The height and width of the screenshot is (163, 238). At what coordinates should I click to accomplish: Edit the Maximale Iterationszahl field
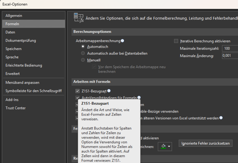coord(230,48)
